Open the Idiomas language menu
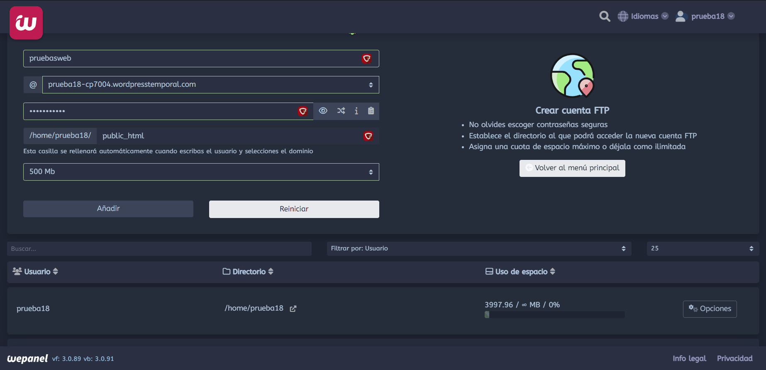Screen dimensions: 766x370 coord(643,16)
